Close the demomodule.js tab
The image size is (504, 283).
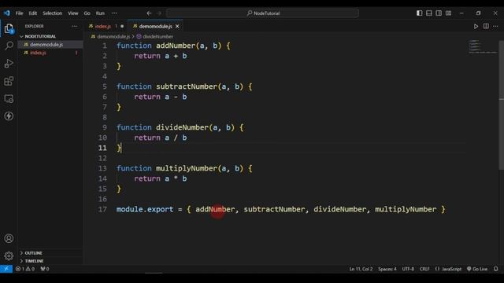point(177,26)
